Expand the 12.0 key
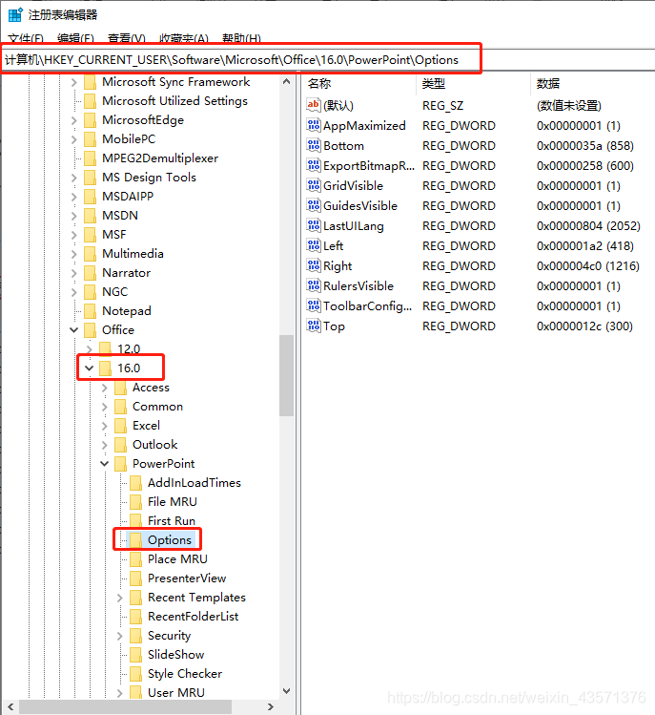The height and width of the screenshot is (715, 655). coord(90,349)
